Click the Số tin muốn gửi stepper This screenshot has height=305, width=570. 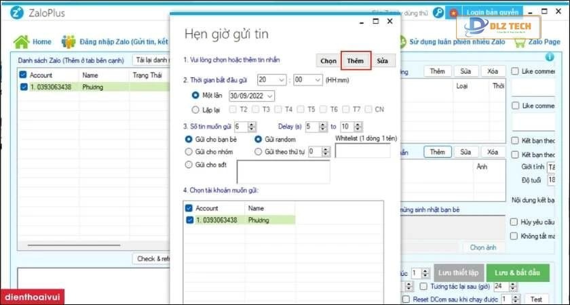tap(251, 127)
